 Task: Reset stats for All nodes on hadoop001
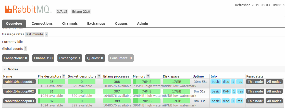[x=274, y=82]
